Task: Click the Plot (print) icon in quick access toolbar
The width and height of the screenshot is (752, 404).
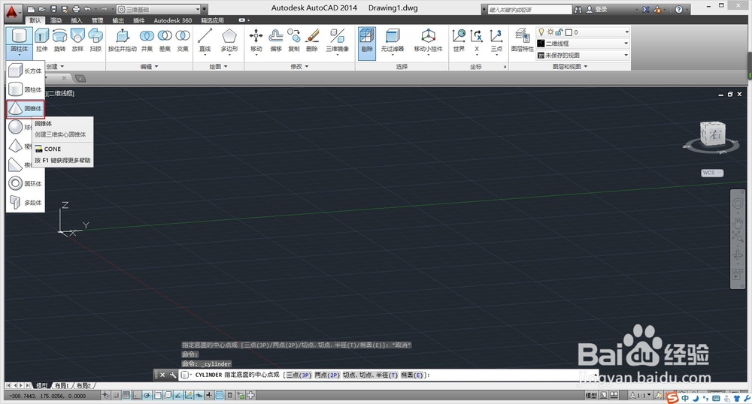Action: click(x=76, y=9)
